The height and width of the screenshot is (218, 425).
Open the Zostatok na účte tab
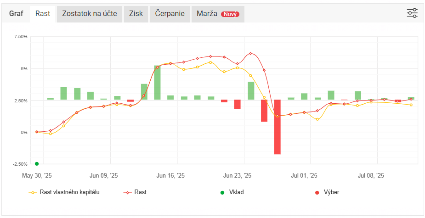pyautogui.click(x=90, y=14)
